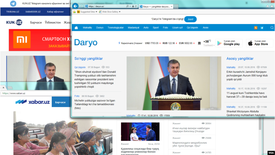This screenshot has height=155, width=275.
Task: Close the tab in xabar.uz browser window
Action: 3,87
